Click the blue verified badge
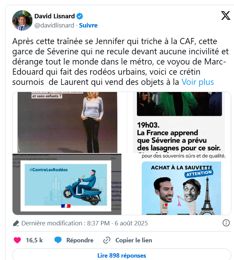 pyautogui.click(x=80, y=16)
